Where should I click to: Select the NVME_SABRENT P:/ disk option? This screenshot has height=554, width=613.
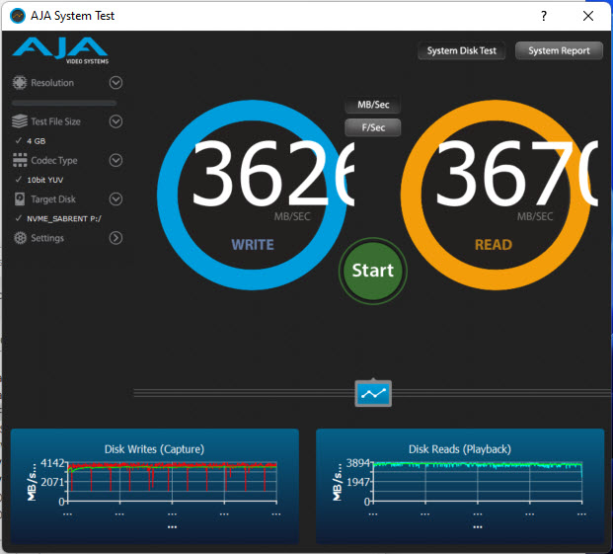[58, 218]
